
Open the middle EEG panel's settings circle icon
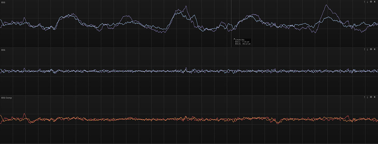coord(371,50)
